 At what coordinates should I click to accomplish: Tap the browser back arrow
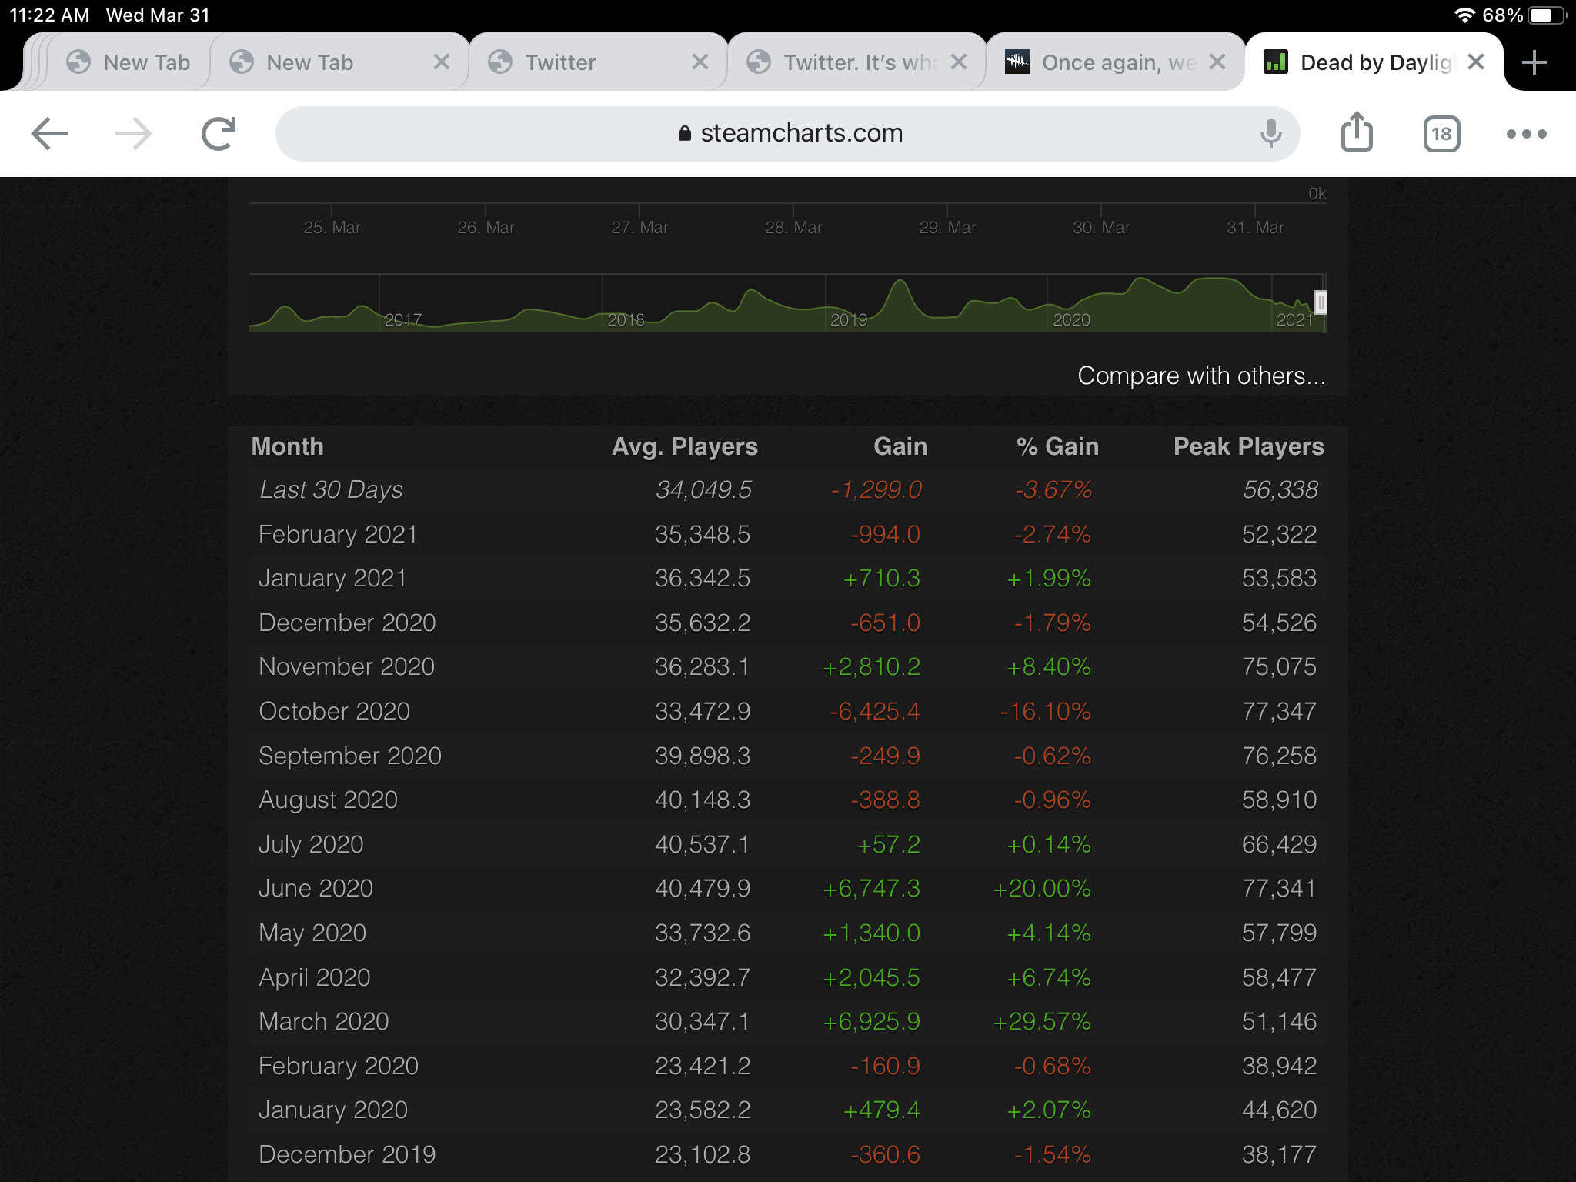49,134
